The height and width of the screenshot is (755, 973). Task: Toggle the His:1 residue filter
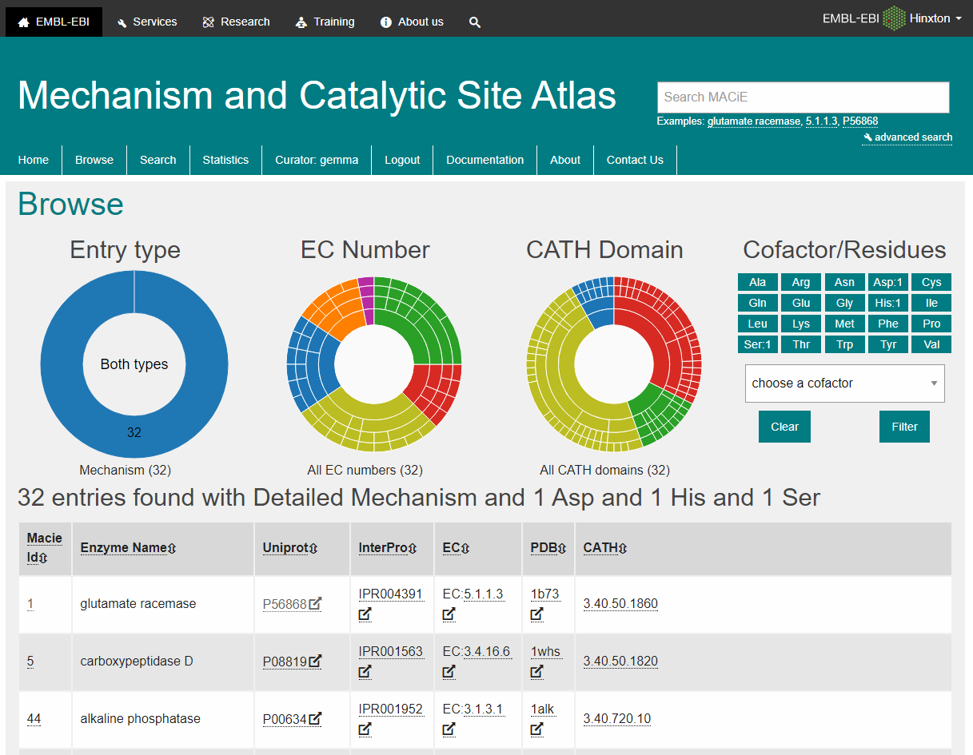tap(887, 303)
